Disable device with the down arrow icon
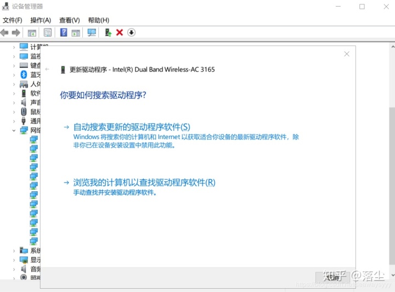 [131, 32]
